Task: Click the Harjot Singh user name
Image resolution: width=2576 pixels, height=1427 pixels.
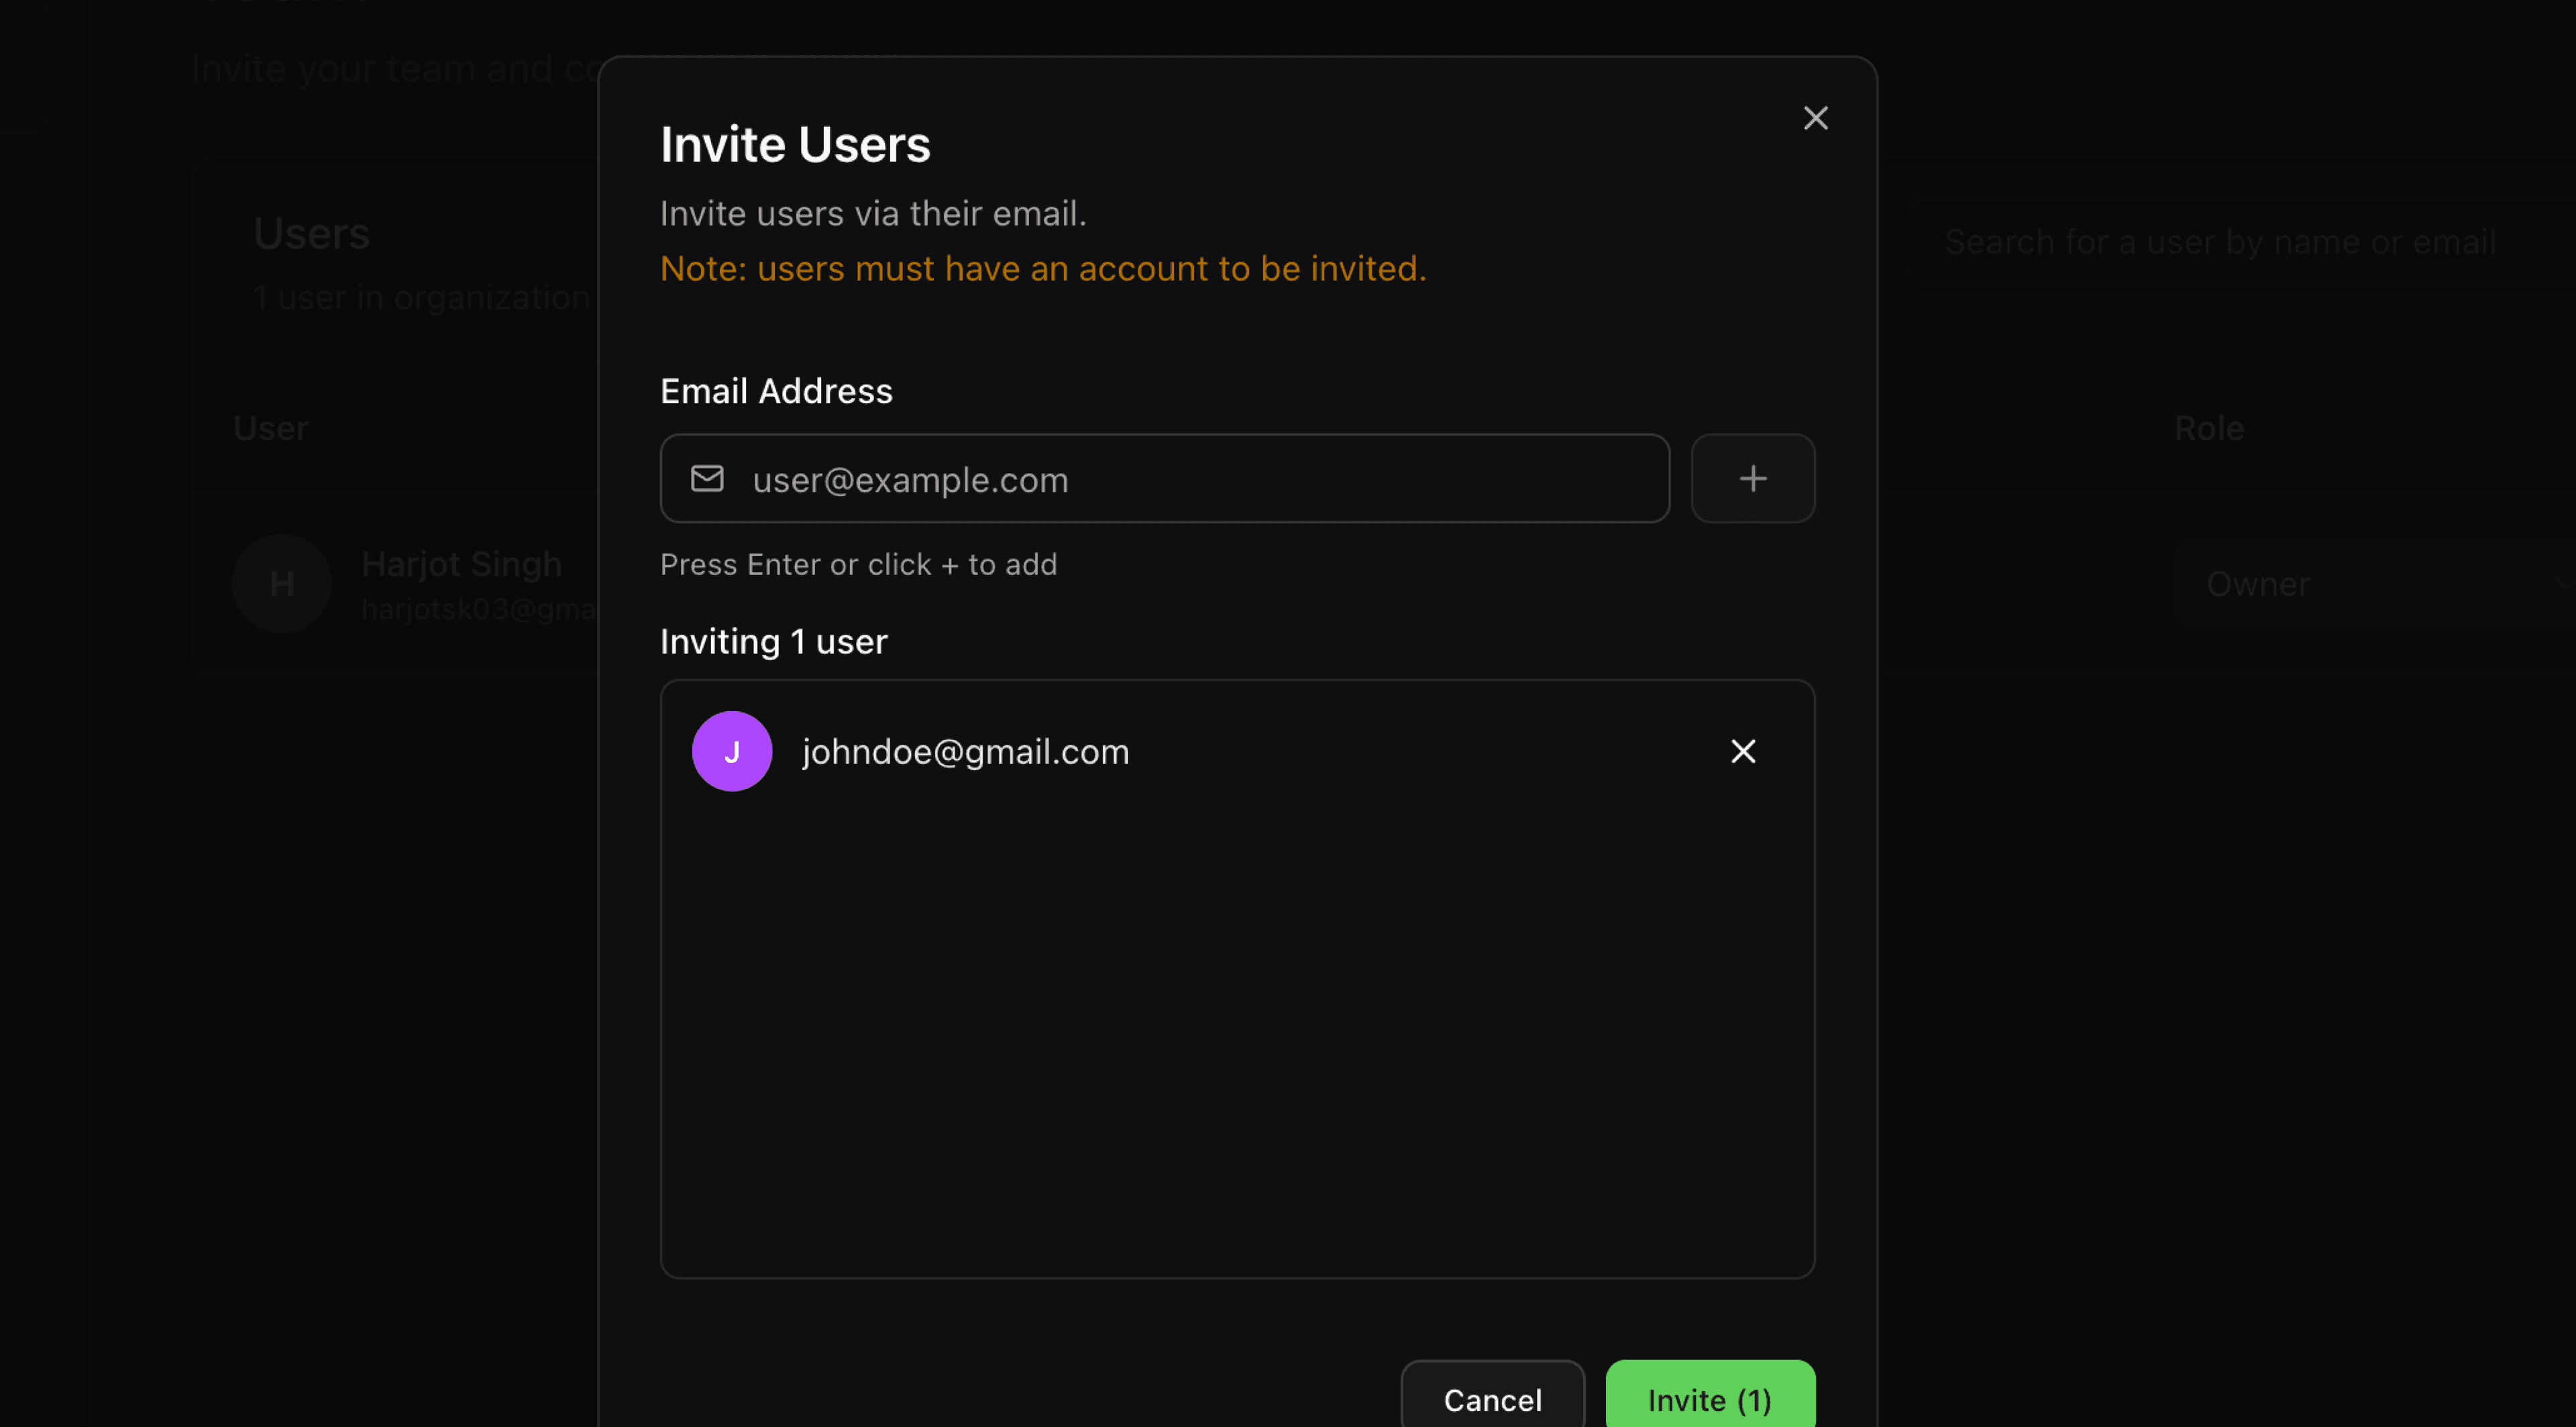Action: click(x=461, y=564)
